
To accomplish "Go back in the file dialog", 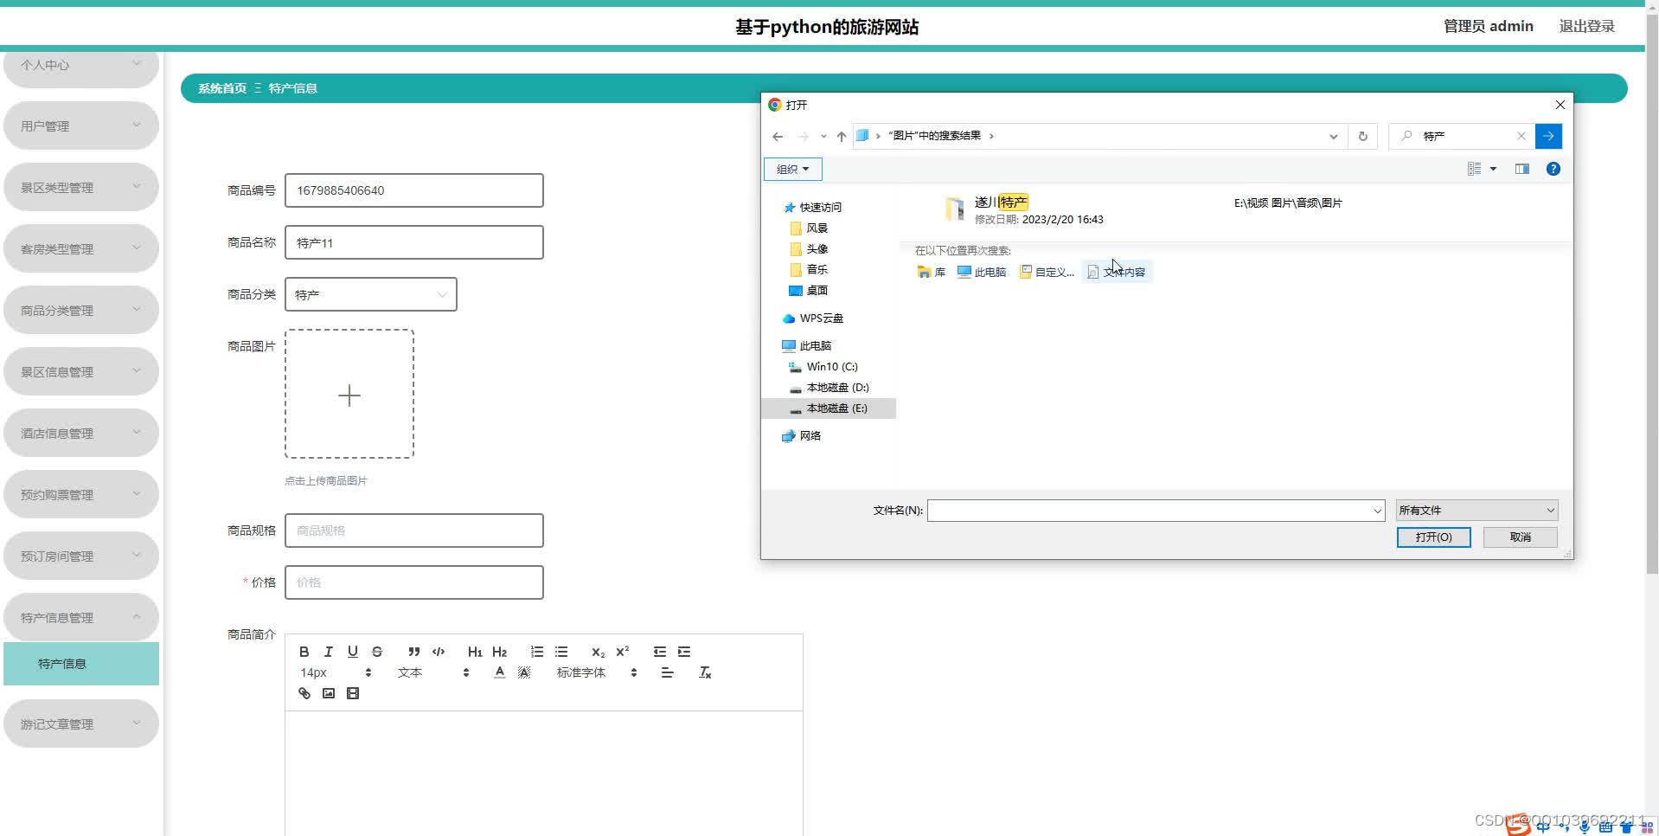I will tap(778, 136).
